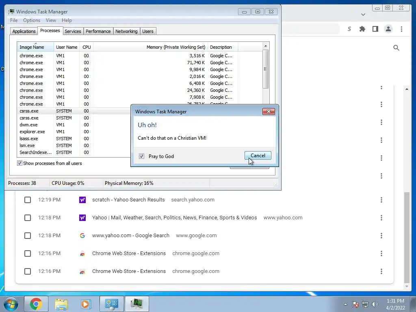This screenshot has width=416, height=312.
Task: Click history list scroll up arrow
Action: pos(406,89)
